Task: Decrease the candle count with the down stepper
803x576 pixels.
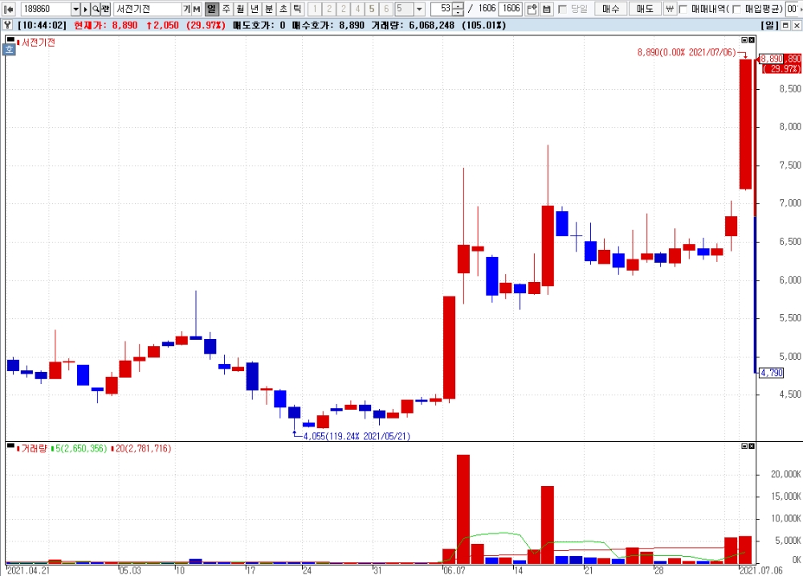Action: pyautogui.click(x=458, y=12)
